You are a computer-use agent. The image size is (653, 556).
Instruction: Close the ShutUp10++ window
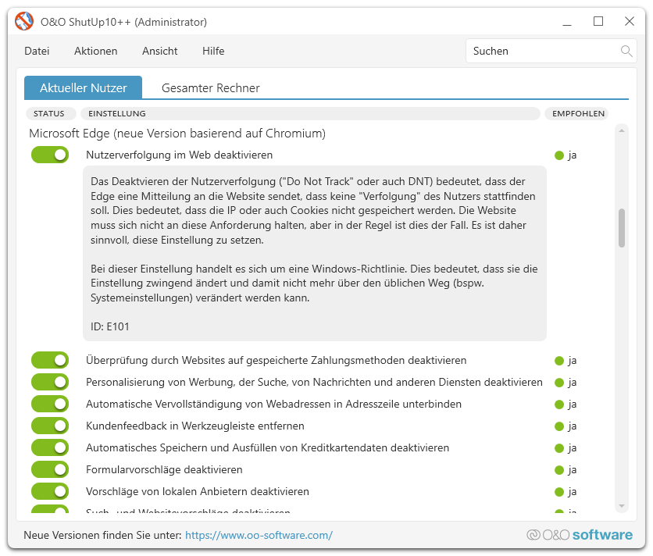pos(630,21)
